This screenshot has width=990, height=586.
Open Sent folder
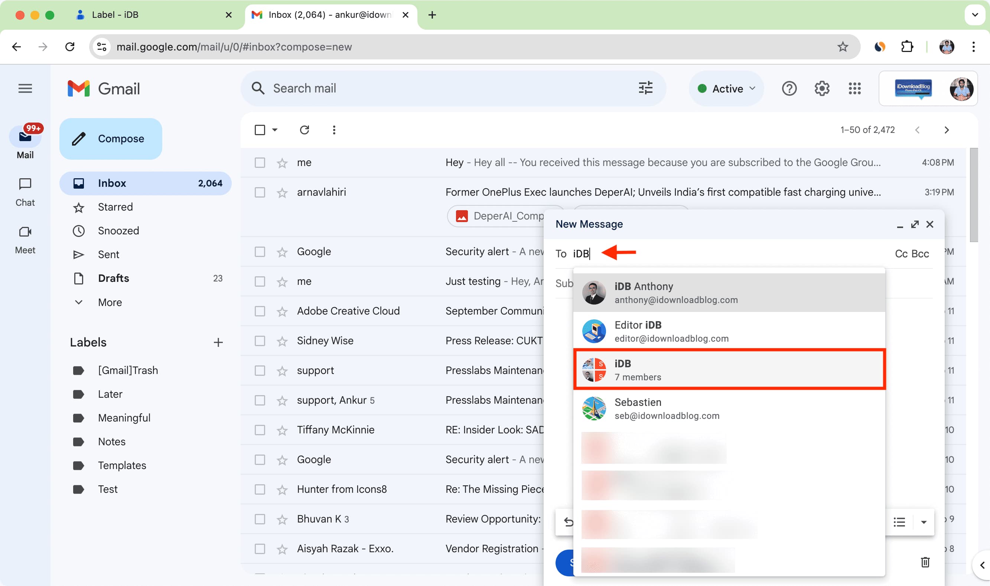[145, 255]
